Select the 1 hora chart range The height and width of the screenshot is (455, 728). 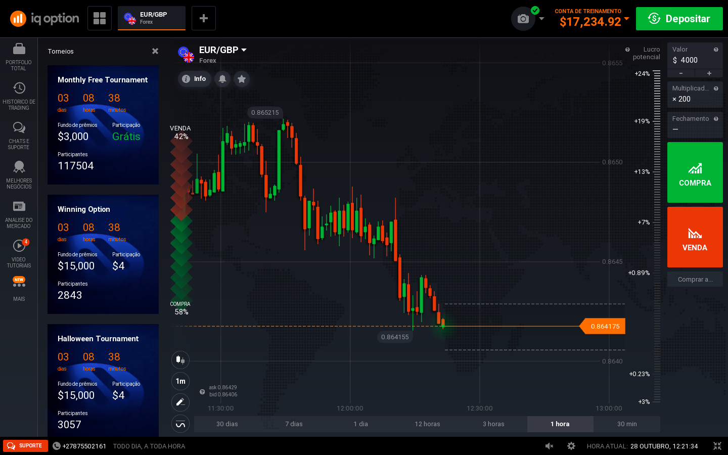point(560,424)
